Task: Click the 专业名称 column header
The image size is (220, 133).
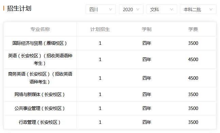Action: 40,29
